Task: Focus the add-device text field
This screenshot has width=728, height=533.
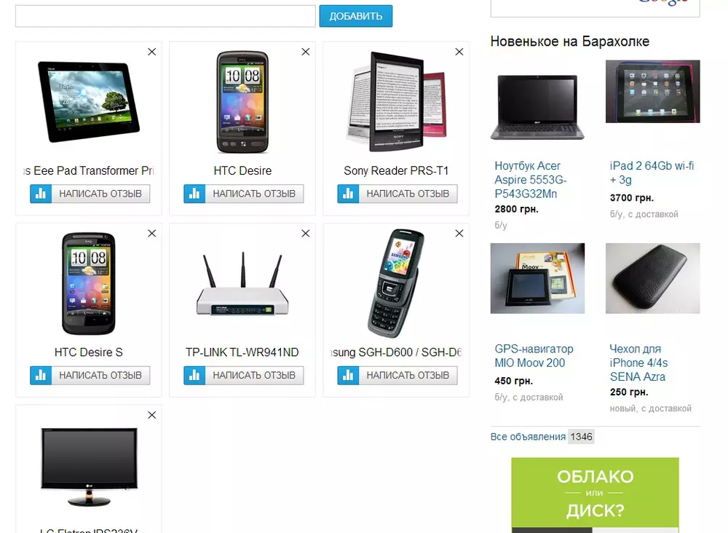Action: click(x=165, y=16)
